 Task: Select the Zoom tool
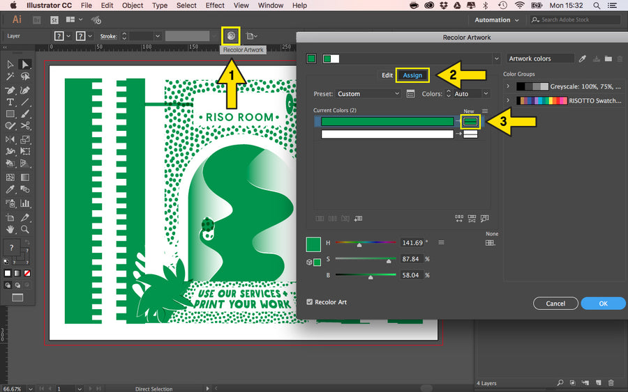click(x=25, y=229)
